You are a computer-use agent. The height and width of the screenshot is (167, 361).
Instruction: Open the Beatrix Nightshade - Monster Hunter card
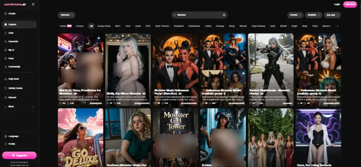[x=271, y=70]
